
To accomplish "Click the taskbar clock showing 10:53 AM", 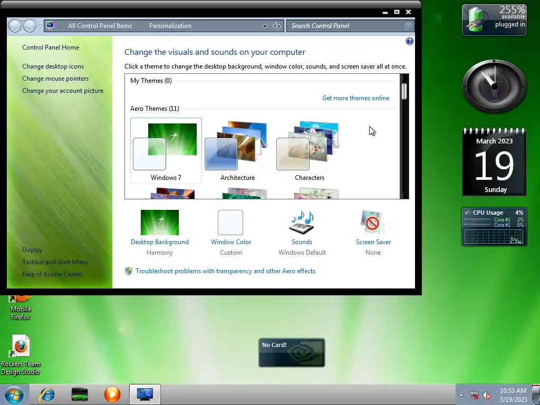I will (513, 395).
